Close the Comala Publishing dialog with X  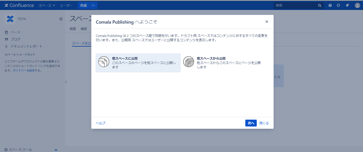[x=267, y=22]
